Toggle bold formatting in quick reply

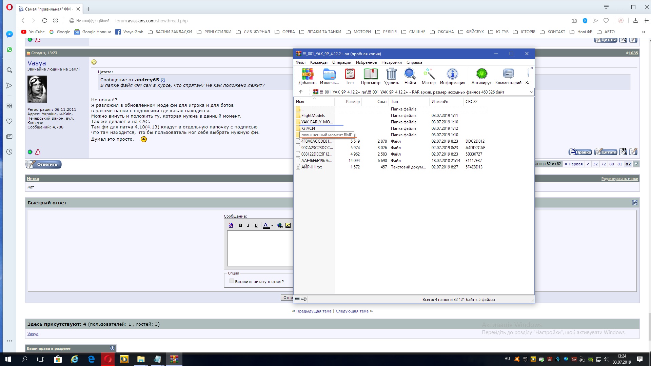click(x=240, y=225)
